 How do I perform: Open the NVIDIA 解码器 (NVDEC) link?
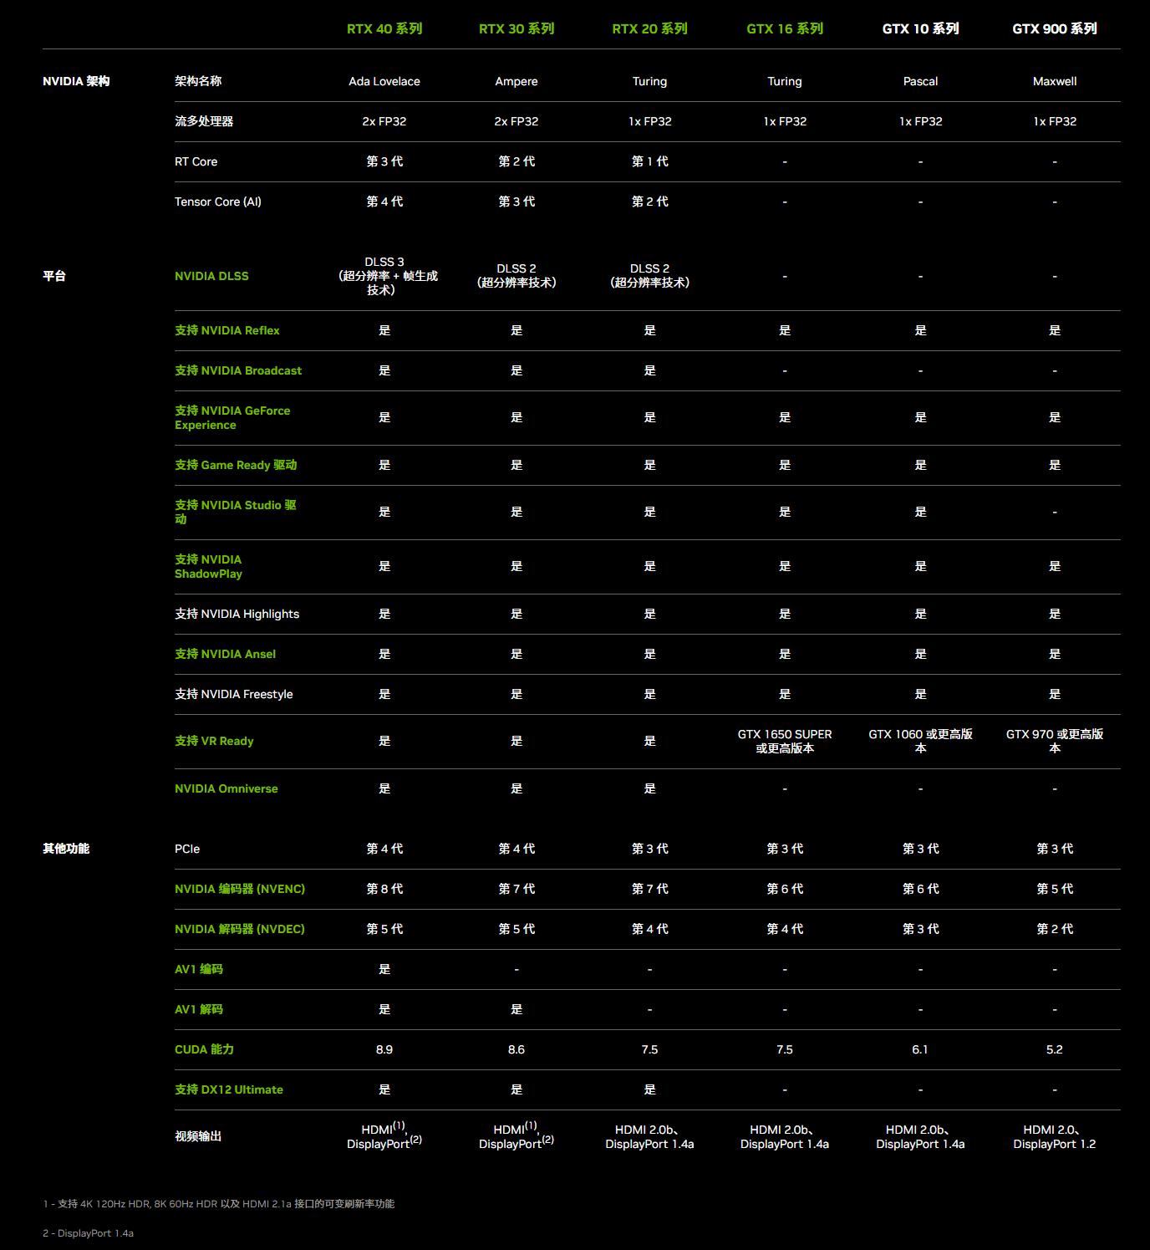click(240, 929)
